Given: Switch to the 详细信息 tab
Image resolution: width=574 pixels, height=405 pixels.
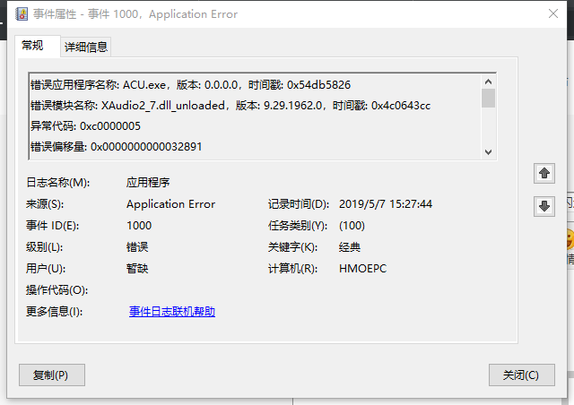Looking at the screenshot, I should click(x=86, y=47).
